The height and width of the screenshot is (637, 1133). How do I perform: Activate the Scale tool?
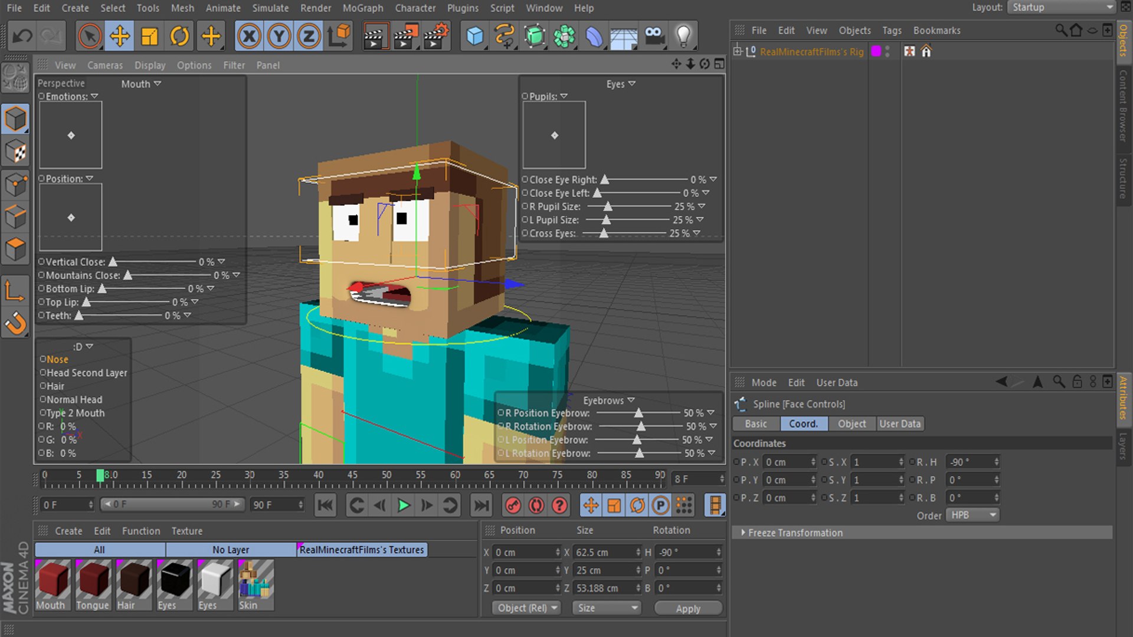click(149, 37)
